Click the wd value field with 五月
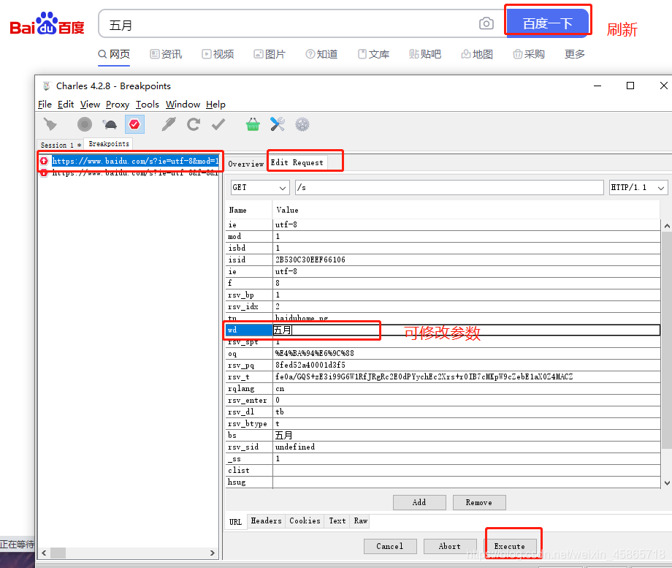The image size is (672, 568). [x=466, y=330]
